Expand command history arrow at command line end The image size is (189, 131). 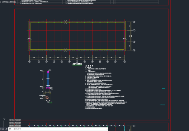107,129
